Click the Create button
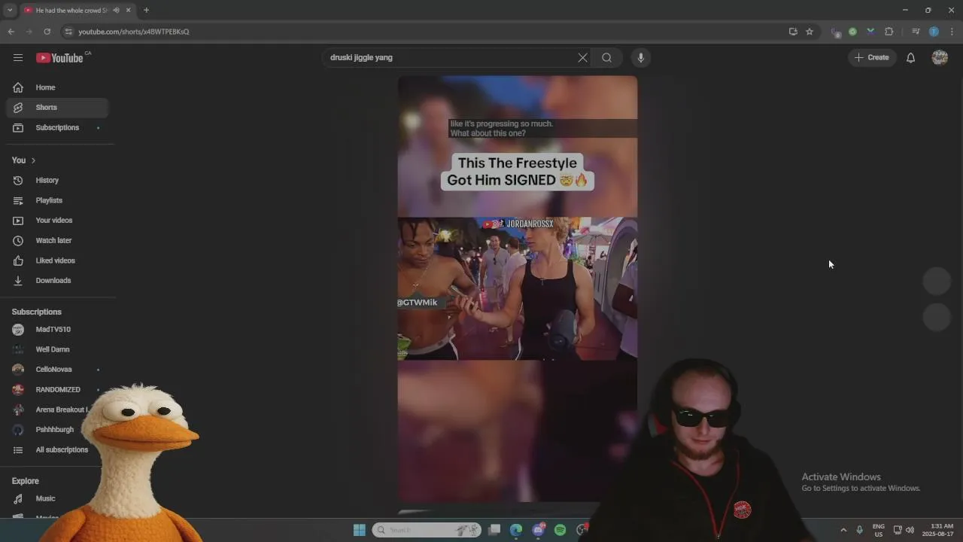Image resolution: width=963 pixels, height=542 pixels. pyautogui.click(x=872, y=57)
